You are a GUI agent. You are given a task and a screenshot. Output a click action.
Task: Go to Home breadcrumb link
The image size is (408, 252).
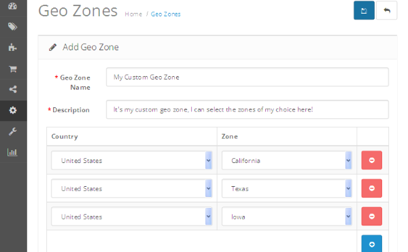tap(133, 14)
